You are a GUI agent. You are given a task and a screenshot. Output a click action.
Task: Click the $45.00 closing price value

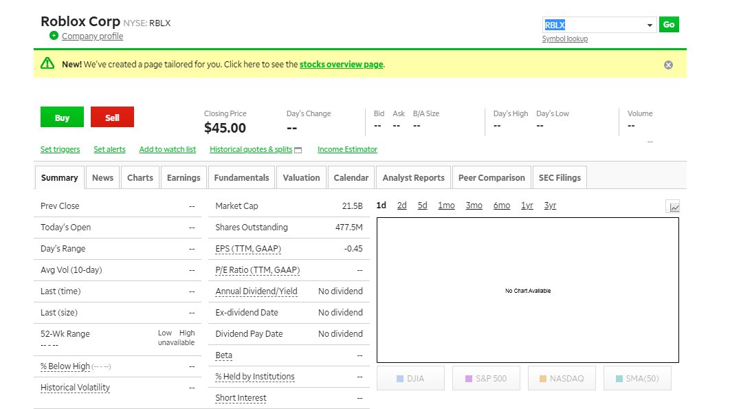[x=225, y=128]
